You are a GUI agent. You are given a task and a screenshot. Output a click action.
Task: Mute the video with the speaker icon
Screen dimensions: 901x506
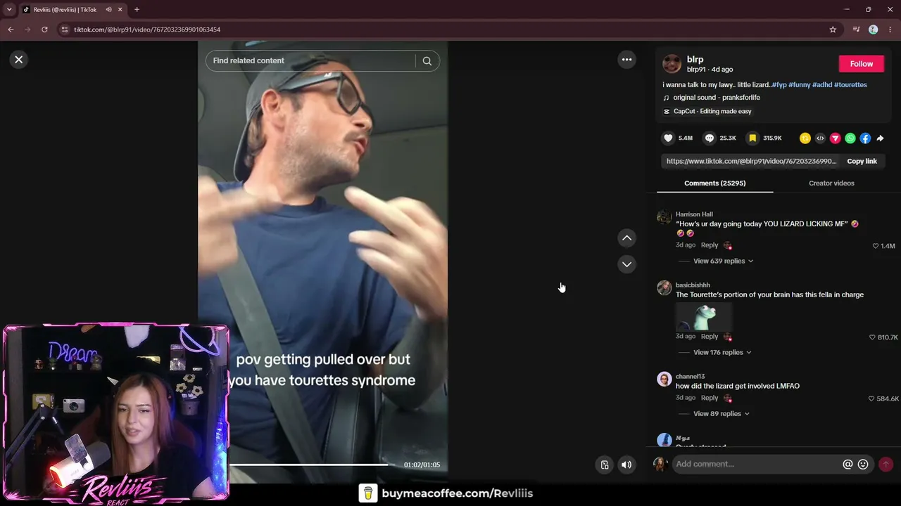coord(626,465)
